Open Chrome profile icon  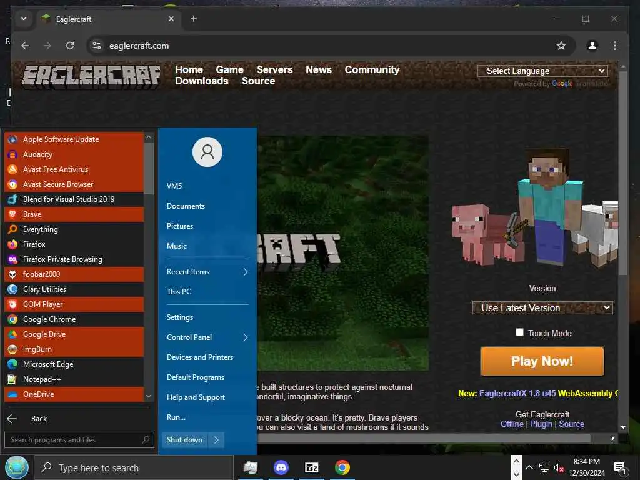coord(592,46)
